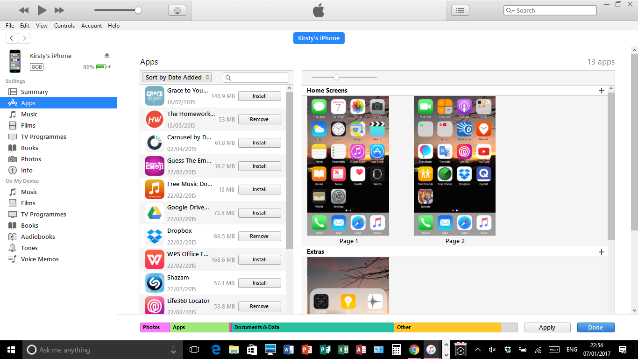Open the Account menu
This screenshot has width=638, height=359.
pyautogui.click(x=92, y=26)
